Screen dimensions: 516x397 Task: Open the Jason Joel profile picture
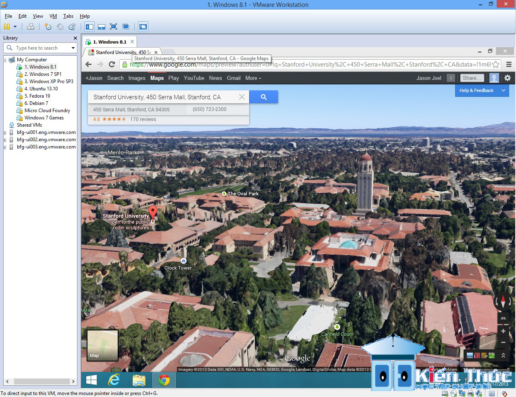pos(494,78)
